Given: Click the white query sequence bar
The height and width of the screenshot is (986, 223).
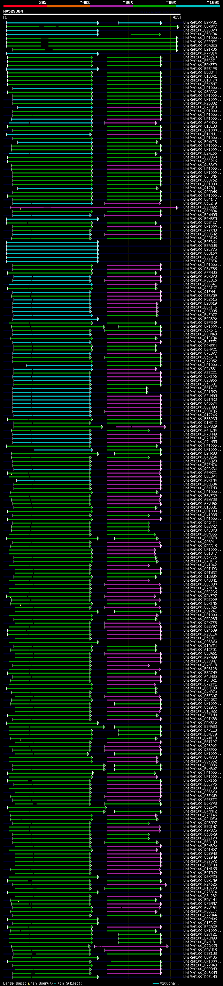Looking at the screenshot, I should (x=92, y=15).
